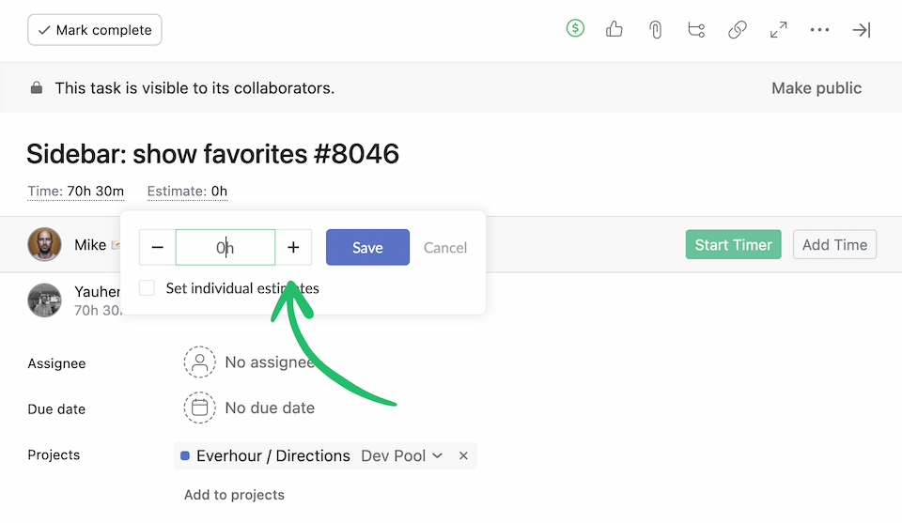Set a date via No due date icon
Viewport: 902px width, 523px height.
(199, 408)
